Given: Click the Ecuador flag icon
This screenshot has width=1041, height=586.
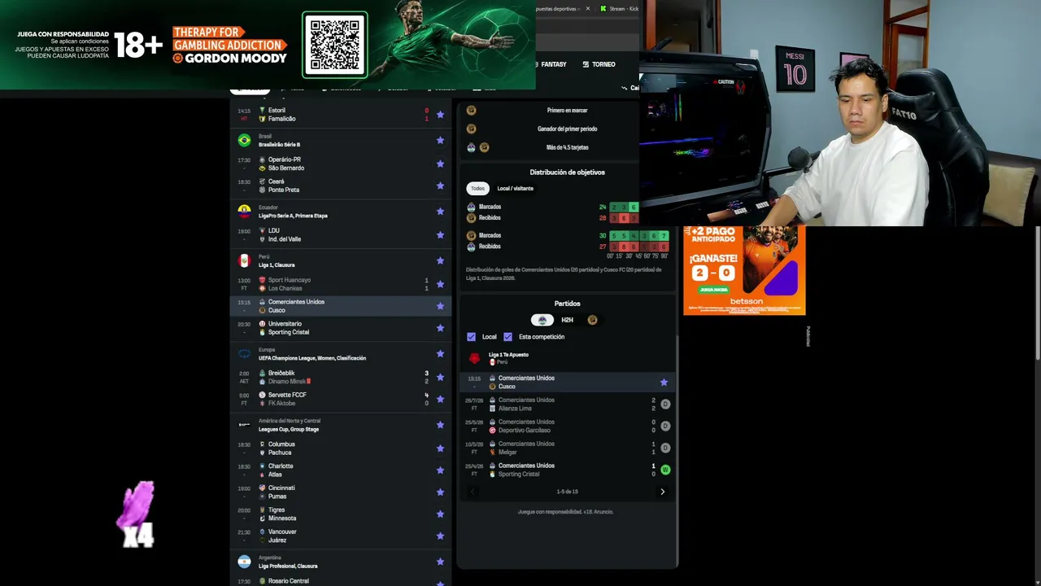Looking at the screenshot, I should click(244, 212).
